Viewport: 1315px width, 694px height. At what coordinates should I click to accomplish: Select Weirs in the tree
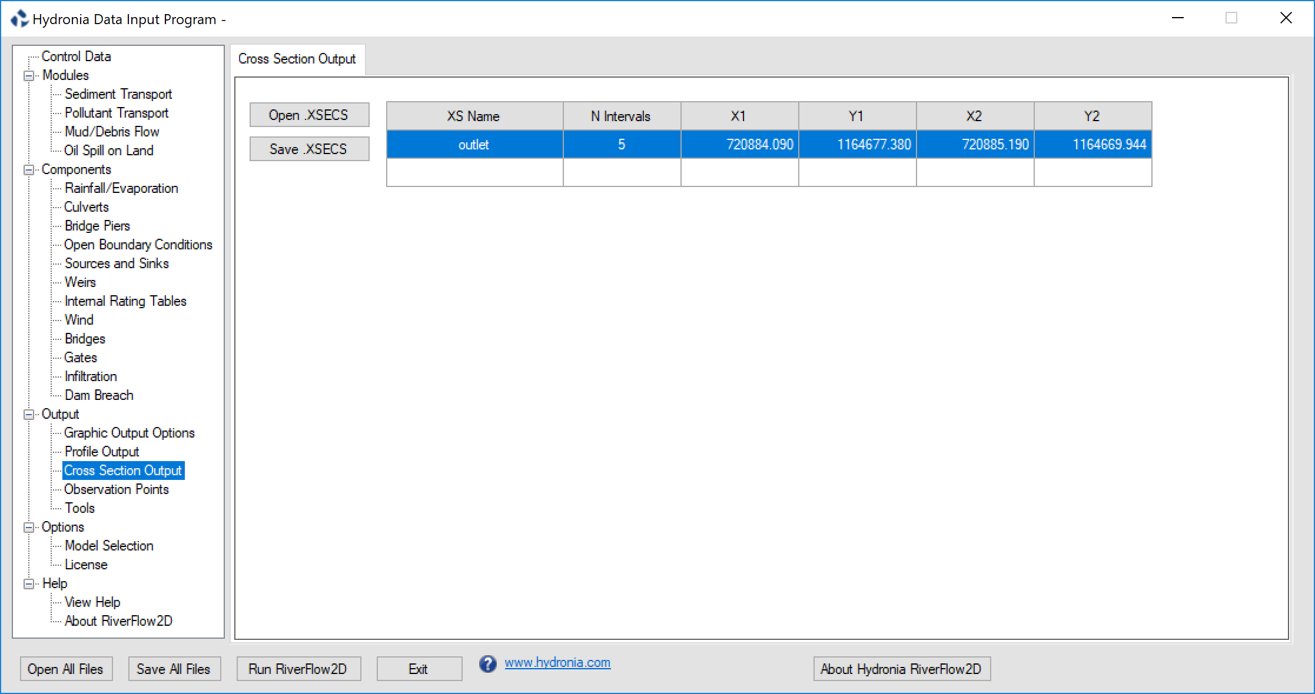(x=80, y=282)
